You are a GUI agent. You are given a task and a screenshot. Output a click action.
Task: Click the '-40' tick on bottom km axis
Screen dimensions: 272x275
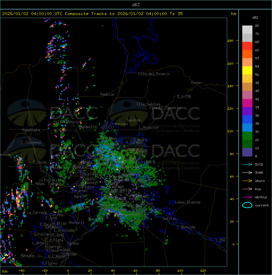tap(22, 271)
